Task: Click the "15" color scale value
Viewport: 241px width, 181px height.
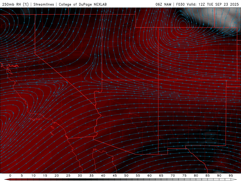Action: 45,176
